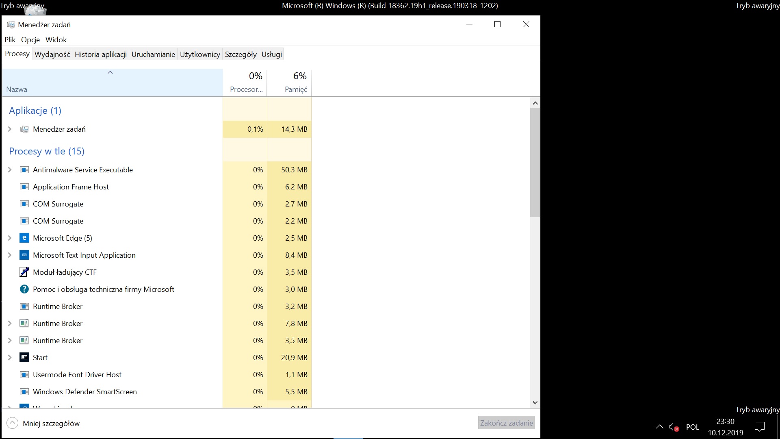Click the muted speaker tray icon
The width and height of the screenshot is (780, 439).
point(674,427)
